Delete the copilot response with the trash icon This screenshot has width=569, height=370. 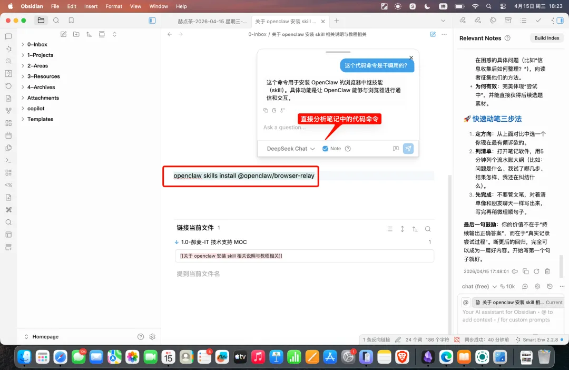pos(547,271)
